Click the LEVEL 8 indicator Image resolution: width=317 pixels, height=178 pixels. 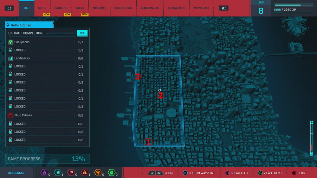(261, 8)
